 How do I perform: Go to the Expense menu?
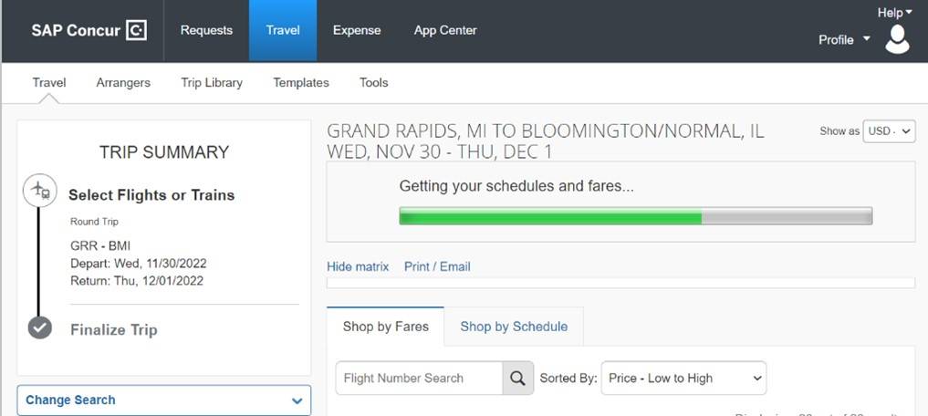[357, 30]
